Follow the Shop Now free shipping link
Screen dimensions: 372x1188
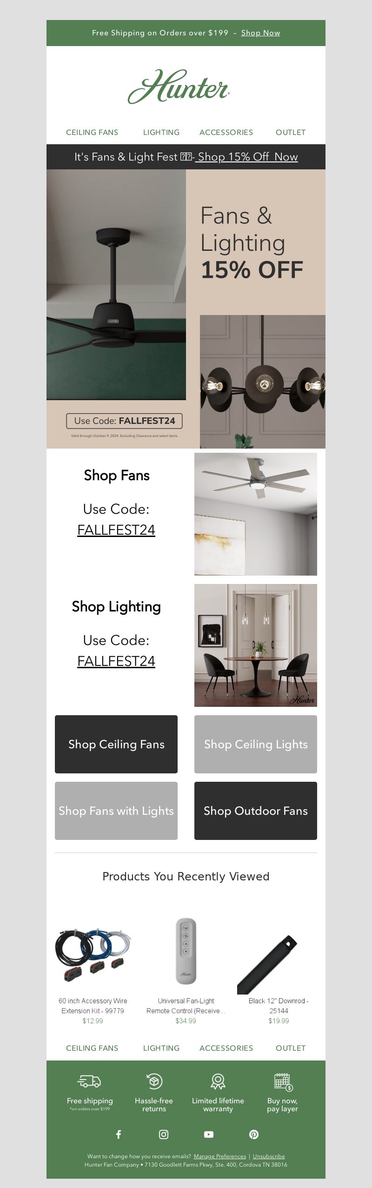point(260,33)
